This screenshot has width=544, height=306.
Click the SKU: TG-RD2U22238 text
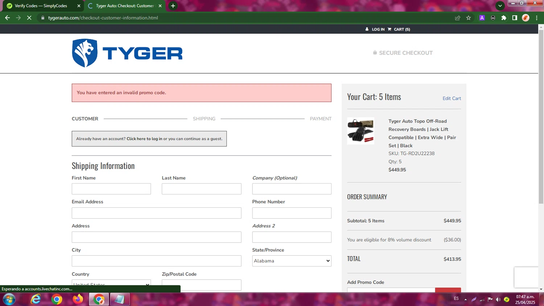[x=411, y=153]
